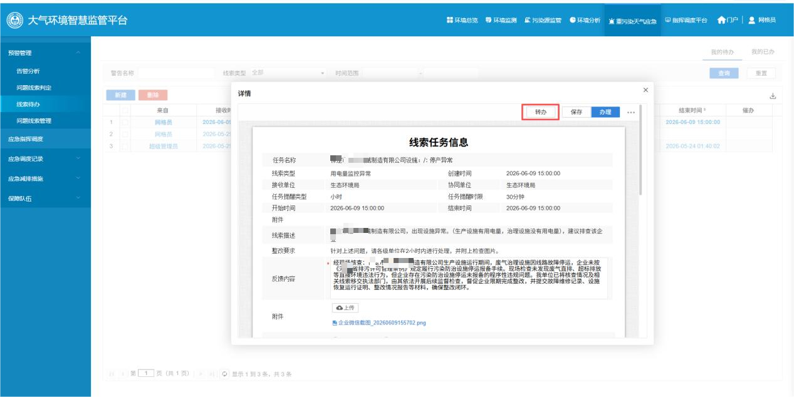Click the red 删除 button in the list toolbar
The height and width of the screenshot is (397, 794).
pyautogui.click(x=153, y=95)
